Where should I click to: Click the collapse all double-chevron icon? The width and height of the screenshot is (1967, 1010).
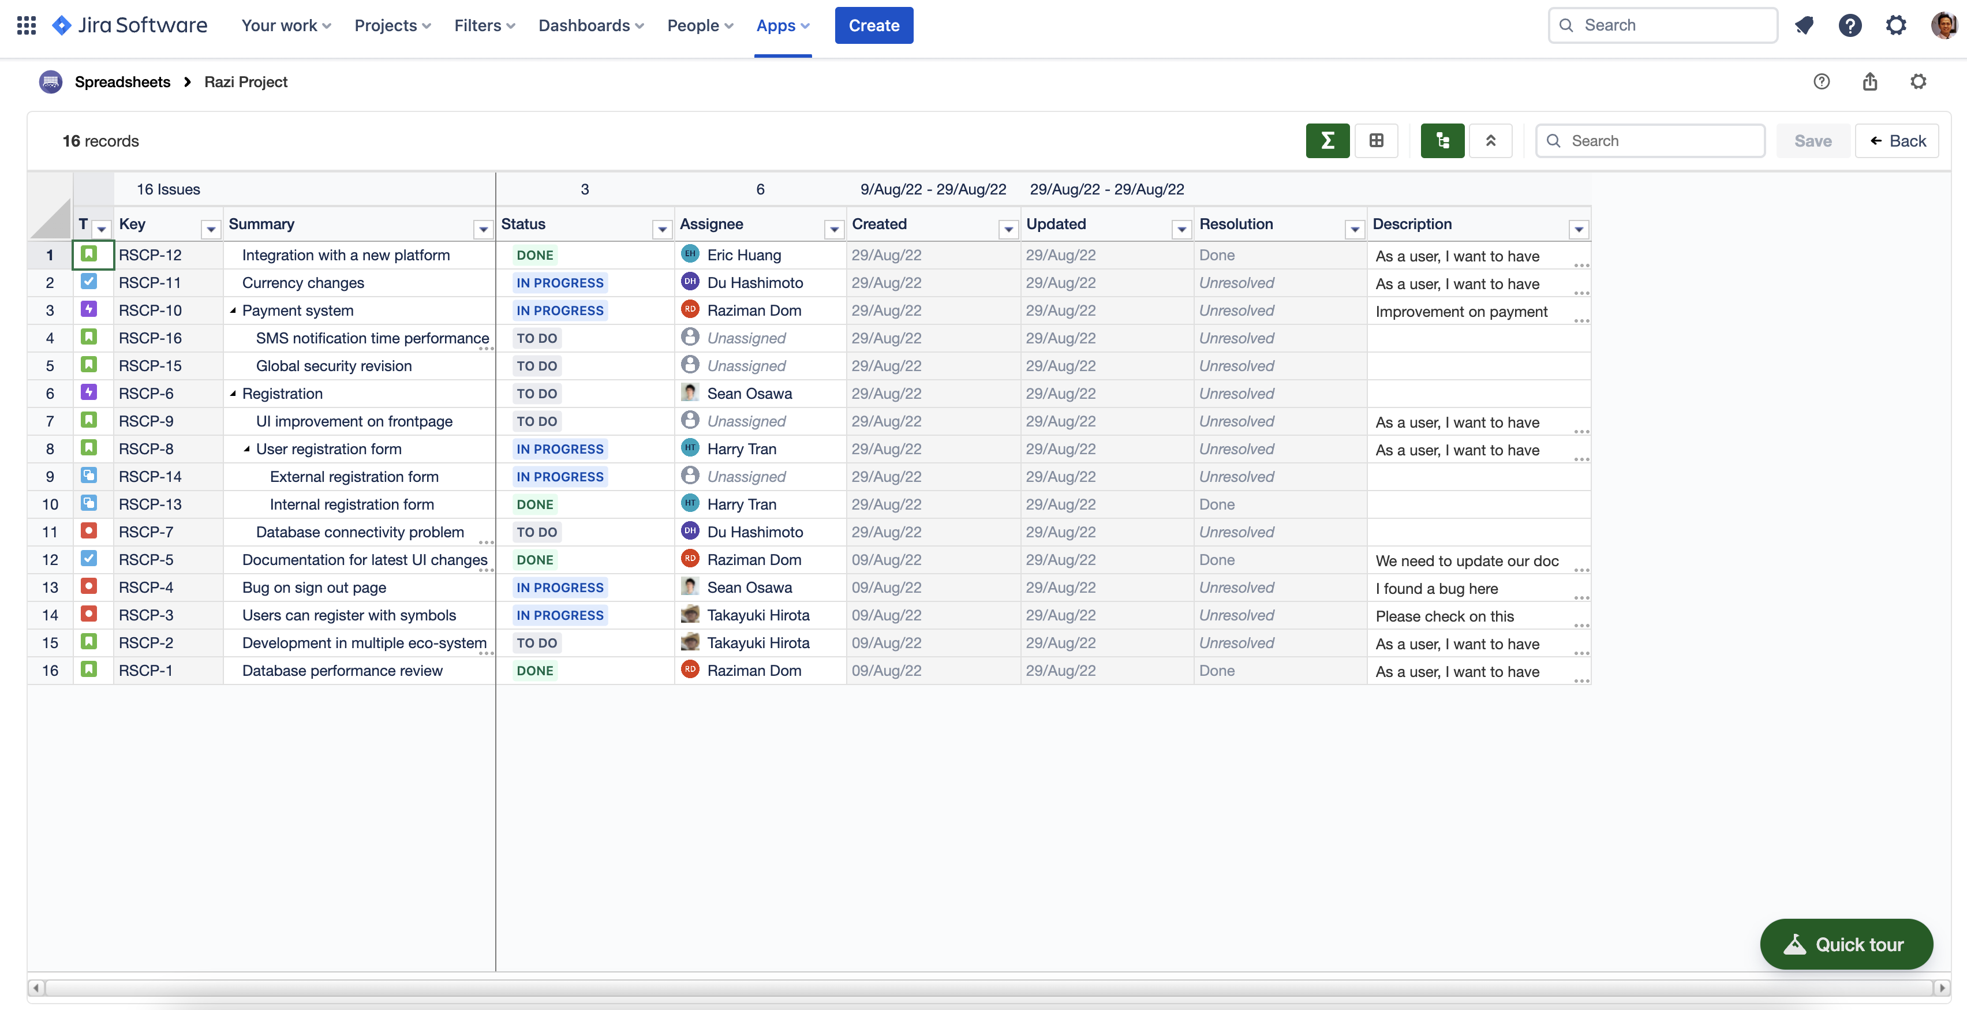(x=1490, y=140)
